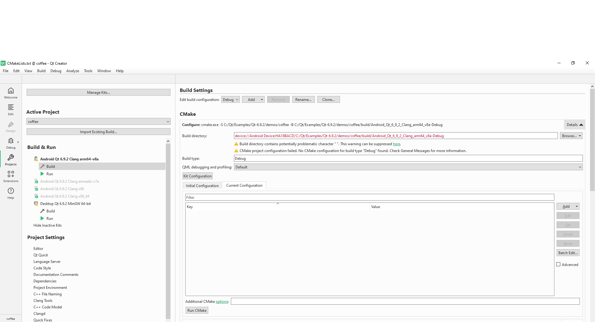This screenshot has height=322, width=595.
Task: Open Documentation Comments settings
Action: coord(56,275)
